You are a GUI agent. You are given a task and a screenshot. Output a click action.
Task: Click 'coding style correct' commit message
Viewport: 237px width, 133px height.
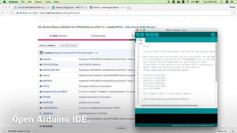click(x=89, y=103)
